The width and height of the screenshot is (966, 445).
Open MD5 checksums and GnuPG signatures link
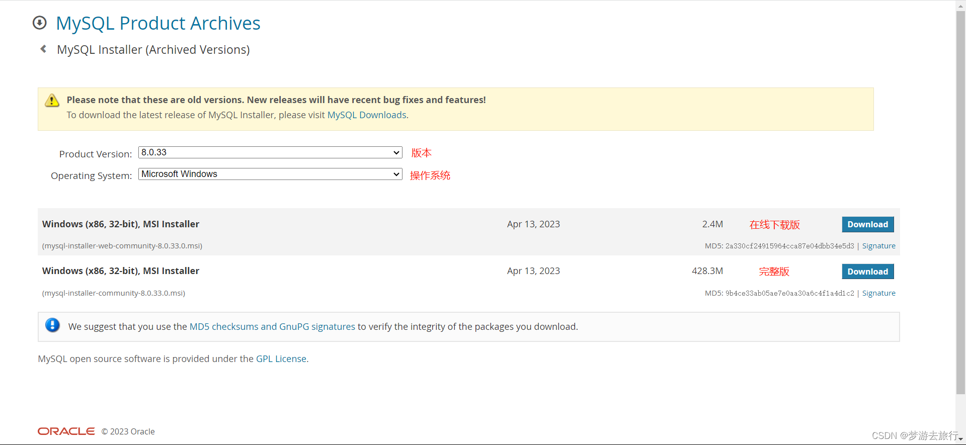click(272, 327)
